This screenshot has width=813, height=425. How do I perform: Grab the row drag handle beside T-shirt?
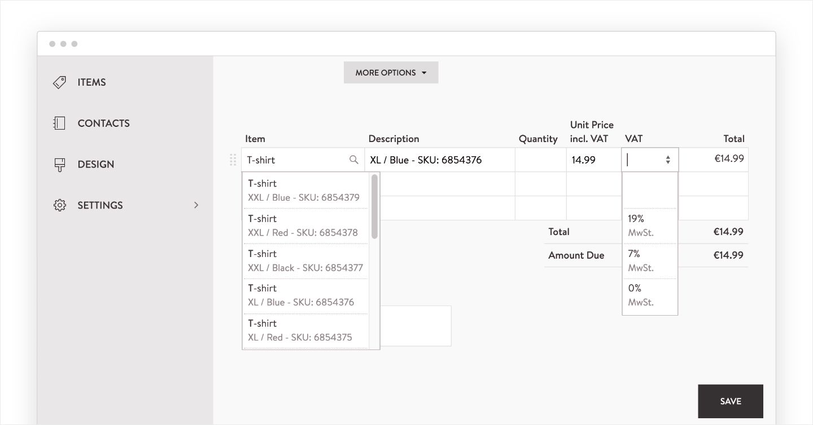pos(233,160)
